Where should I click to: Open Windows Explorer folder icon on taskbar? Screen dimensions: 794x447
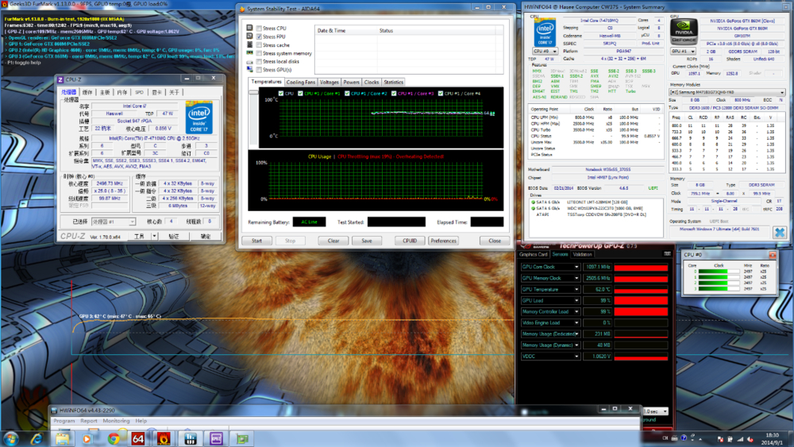pos(63,437)
